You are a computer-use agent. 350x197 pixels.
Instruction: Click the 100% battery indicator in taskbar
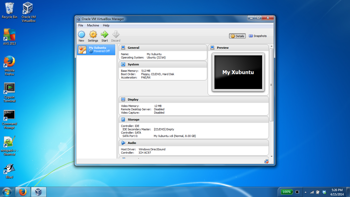pyautogui.click(x=286, y=192)
